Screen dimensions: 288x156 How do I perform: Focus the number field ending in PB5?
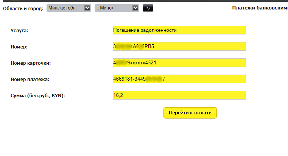(179, 46)
